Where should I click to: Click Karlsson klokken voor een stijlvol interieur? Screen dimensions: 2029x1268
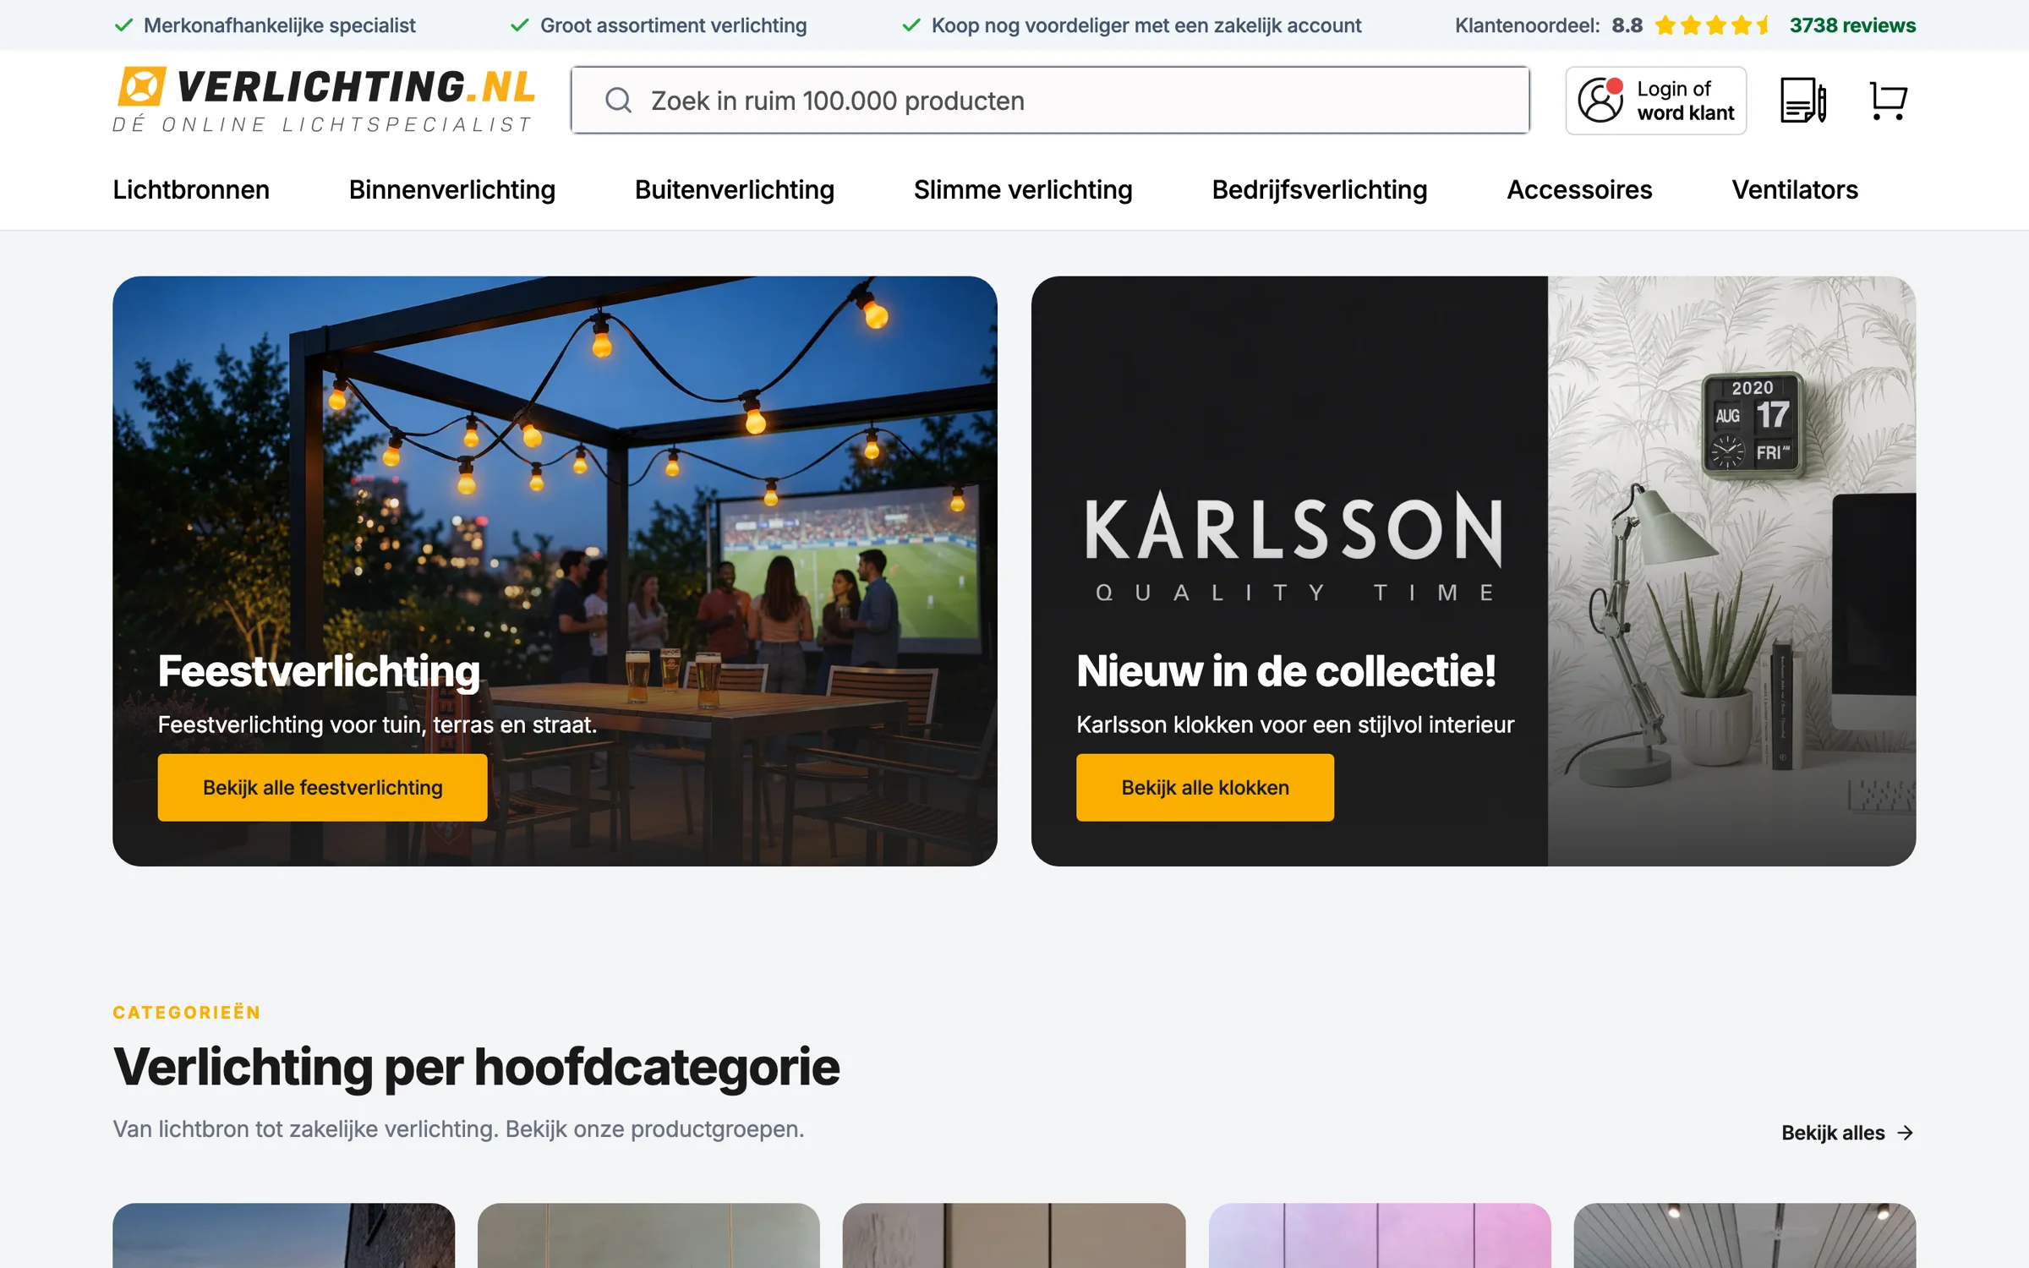pos(1295,724)
